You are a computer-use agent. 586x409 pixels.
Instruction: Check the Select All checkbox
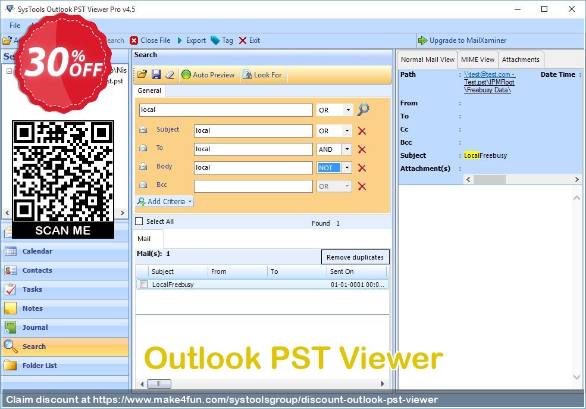tap(139, 221)
